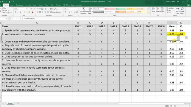Click the Format Painter brush
The height and width of the screenshot is (107, 191).
pyautogui.click(x=3, y=13)
